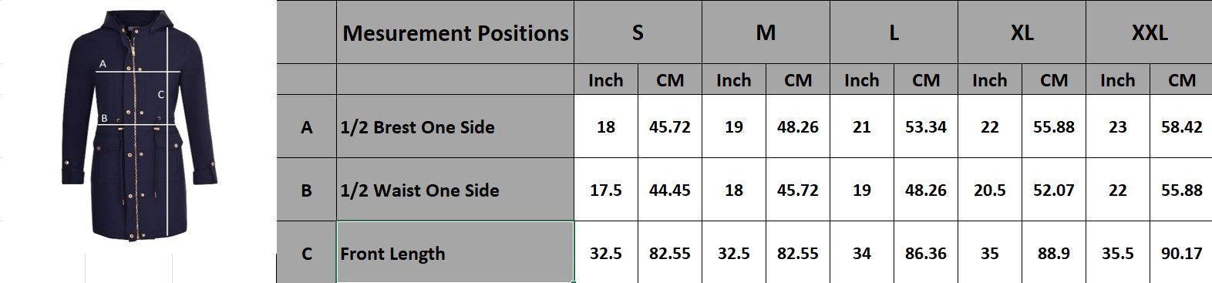The image size is (1212, 283).
Task: Click the cell with value 53.34
Action: pyautogui.click(x=926, y=127)
